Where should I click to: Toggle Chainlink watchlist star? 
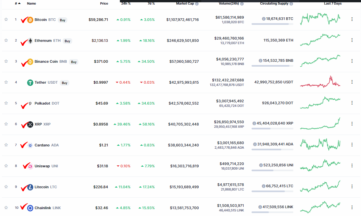coord(6,208)
